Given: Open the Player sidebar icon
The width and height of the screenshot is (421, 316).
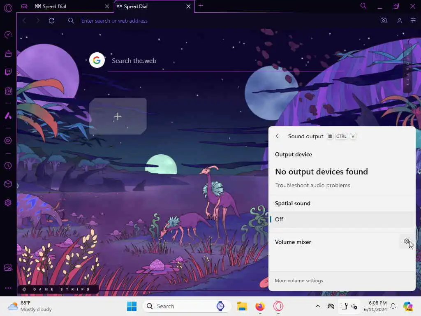Looking at the screenshot, I should pos(8,141).
